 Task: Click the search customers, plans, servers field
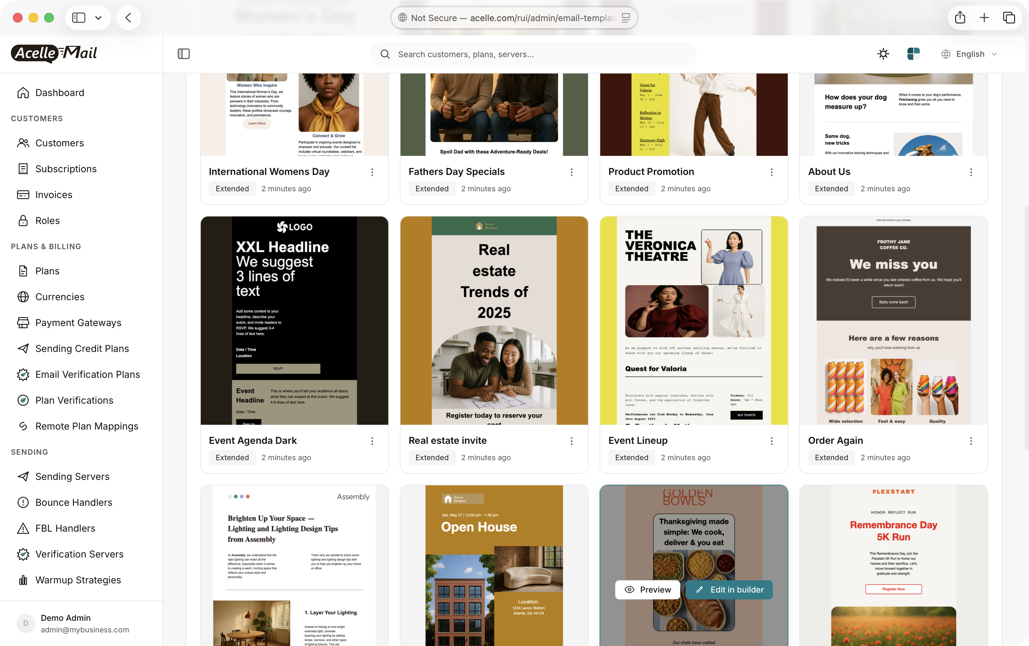(x=534, y=54)
